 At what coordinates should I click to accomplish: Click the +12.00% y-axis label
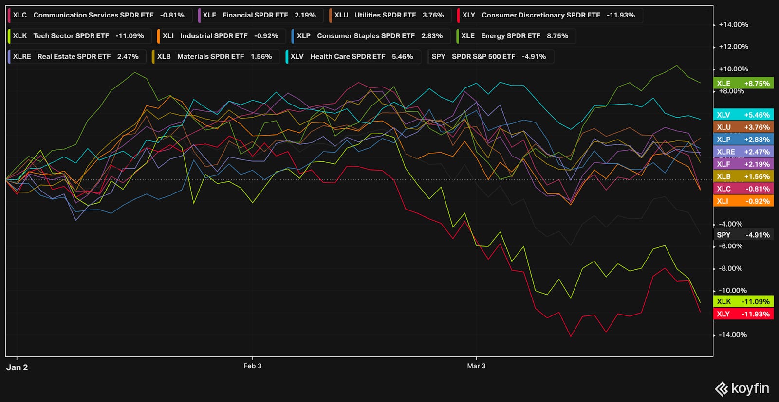coord(733,47)
